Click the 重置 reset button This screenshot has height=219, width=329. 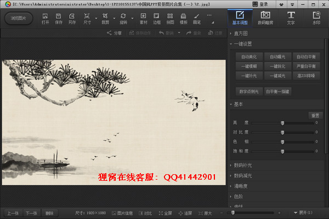pos(315,116)
